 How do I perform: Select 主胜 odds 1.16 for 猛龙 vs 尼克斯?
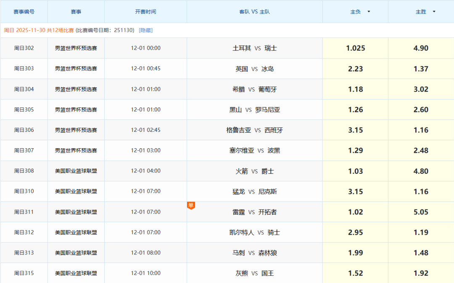[421, 191]
